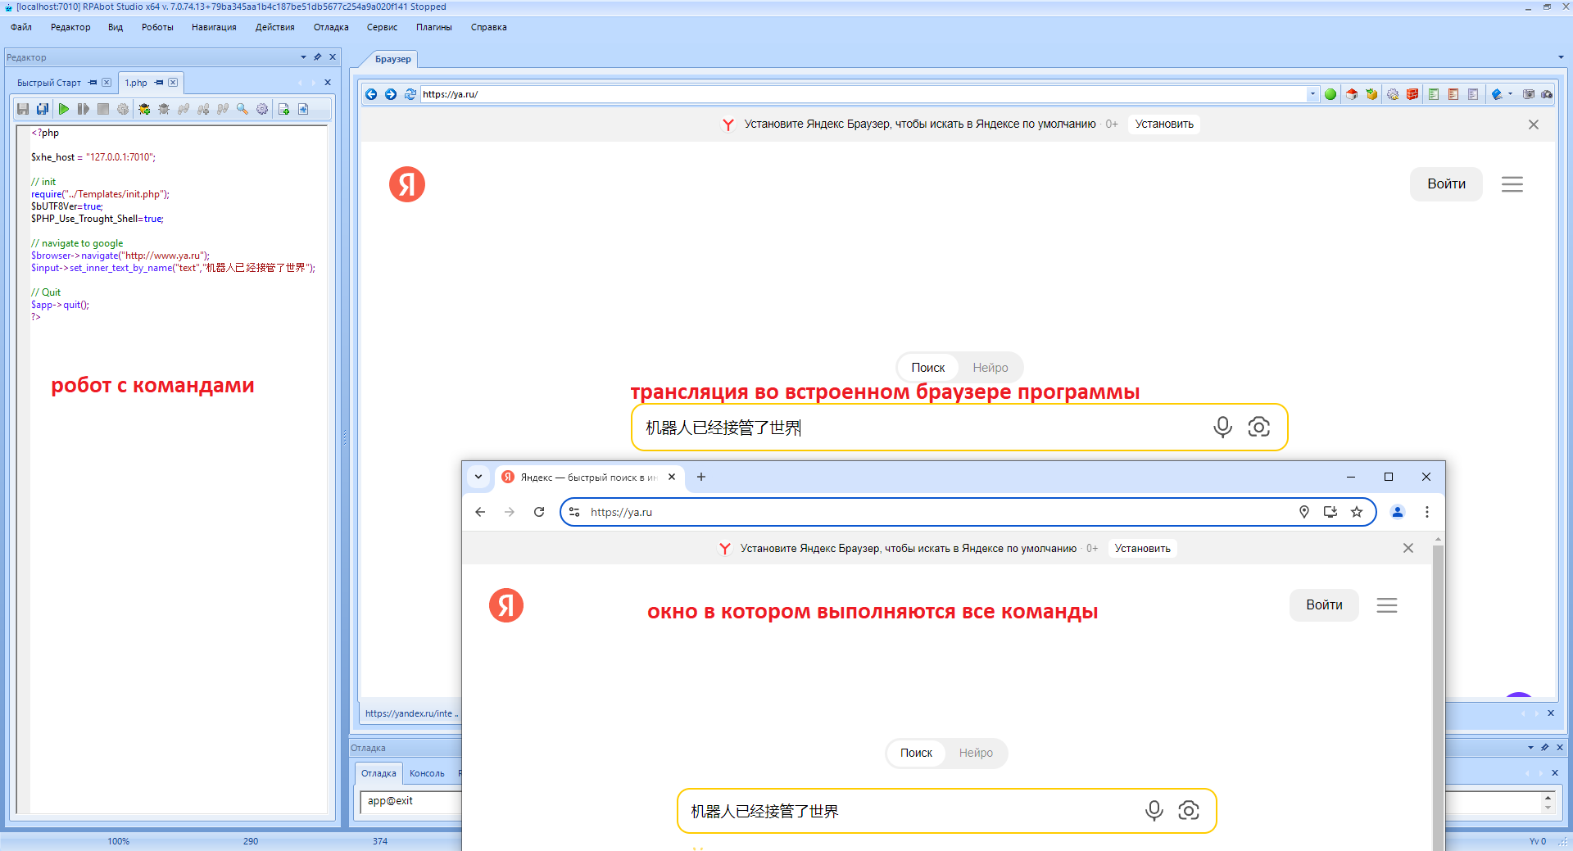Image resolution: width=1573 pixels, height=851 pixels.
Task: Click the green circle go icon
Action: pos(1330,94)
